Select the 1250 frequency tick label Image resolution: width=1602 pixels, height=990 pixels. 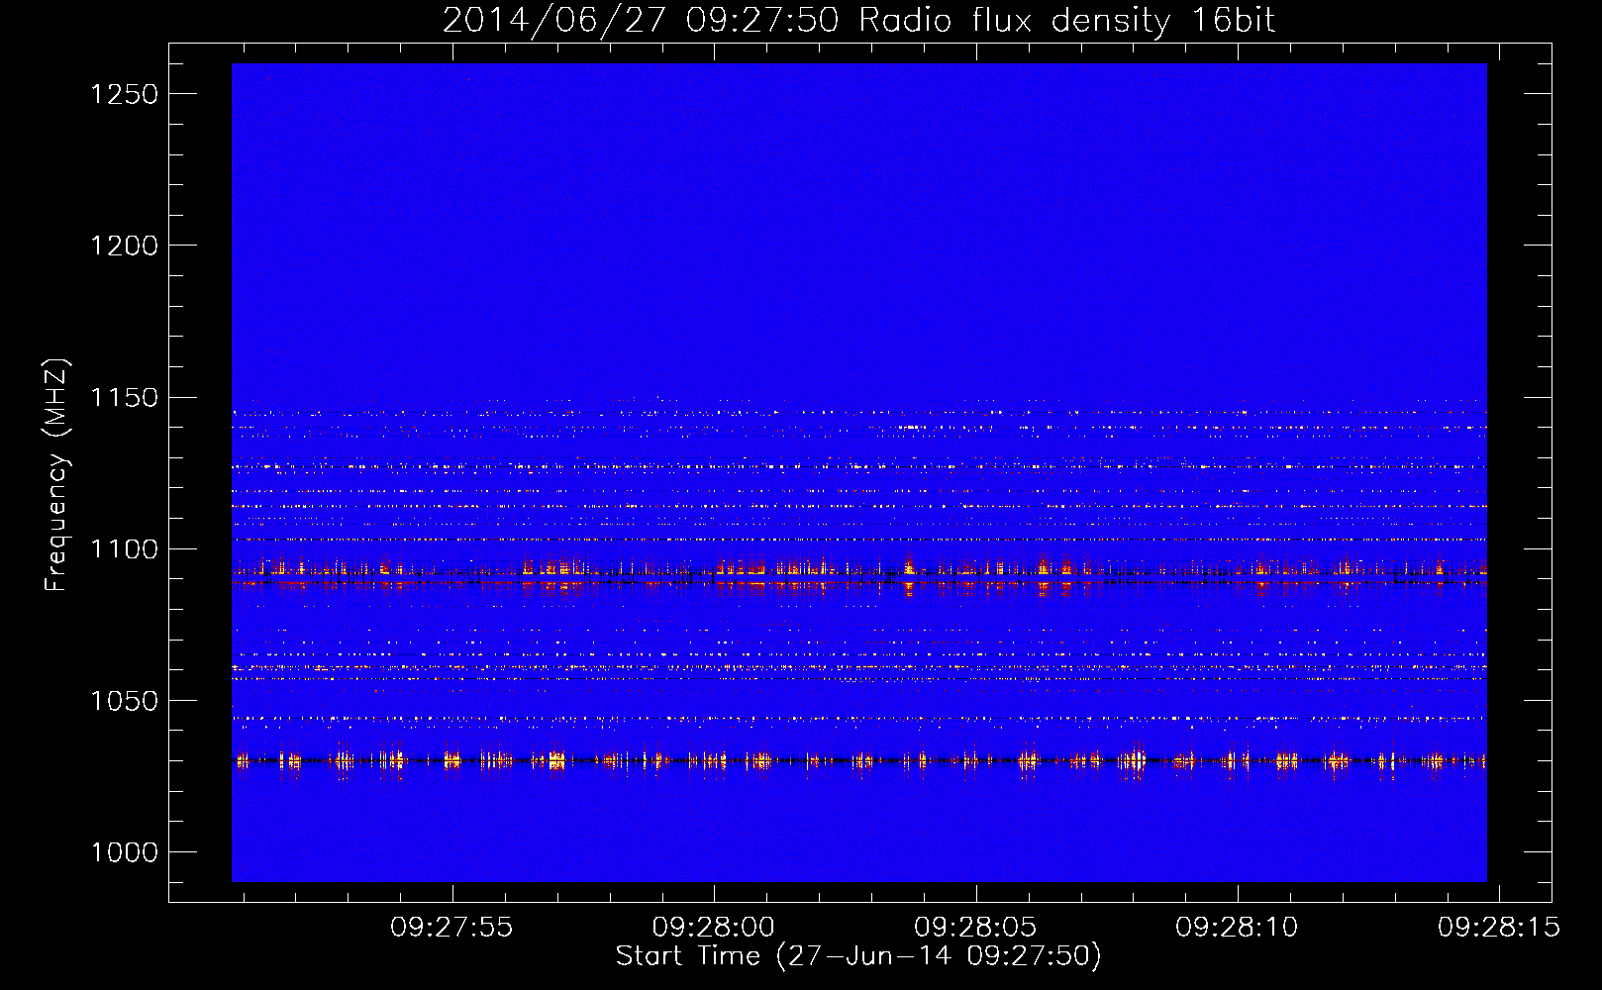coord(125,94)
